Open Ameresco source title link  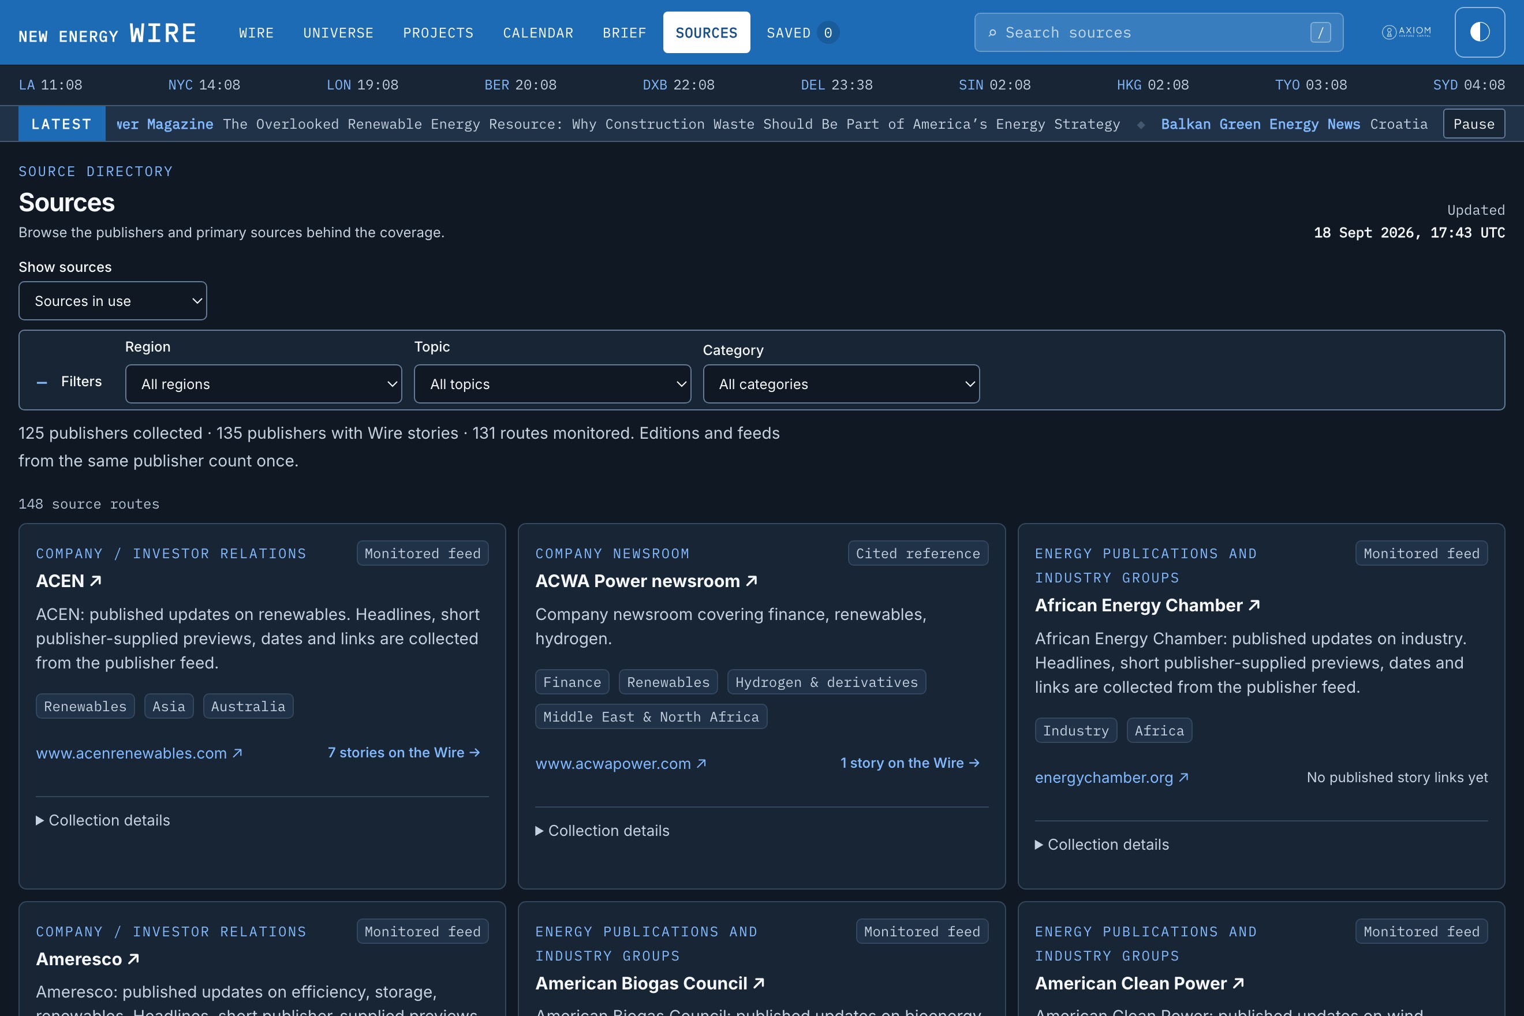pos(88,958)
